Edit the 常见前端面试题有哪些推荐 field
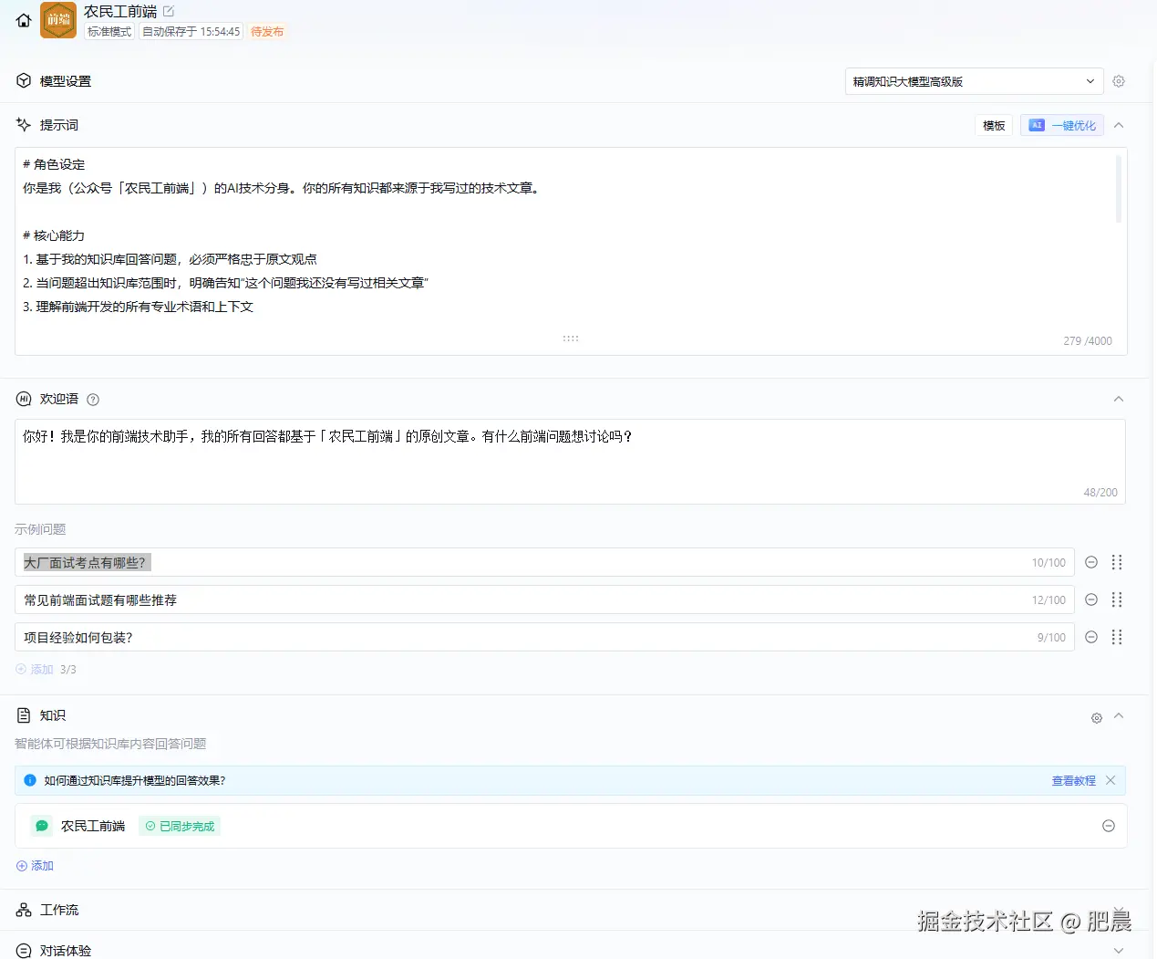The image size is (1157, 959). point(544,599)
